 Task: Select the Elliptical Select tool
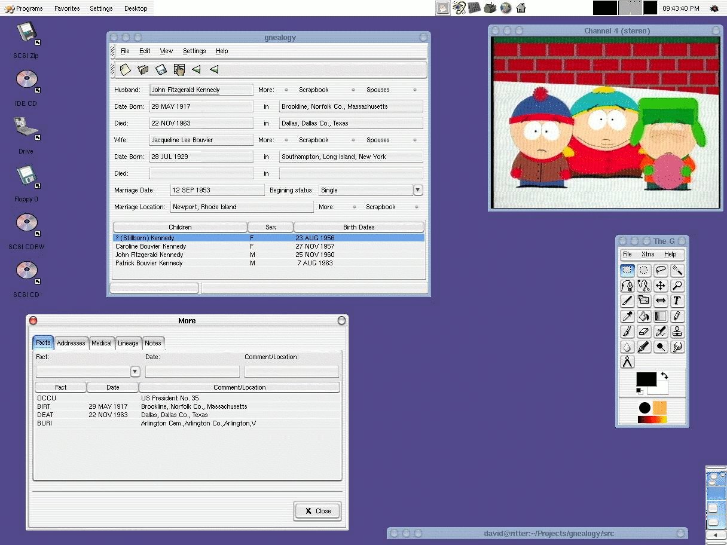[644, 270]
